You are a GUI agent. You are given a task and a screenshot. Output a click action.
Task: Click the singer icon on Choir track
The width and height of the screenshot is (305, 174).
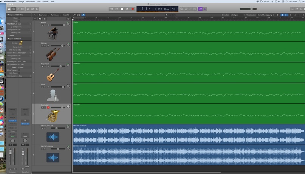(x=53, y=95)
